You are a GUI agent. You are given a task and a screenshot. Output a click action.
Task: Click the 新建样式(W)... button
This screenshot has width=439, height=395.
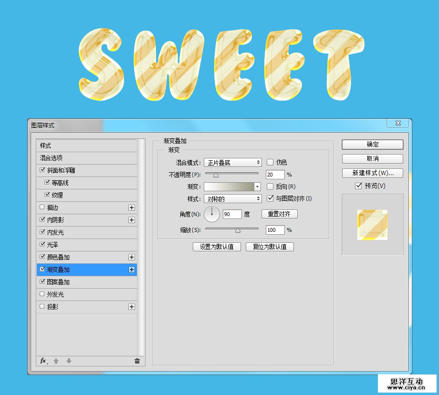(373, 173)
